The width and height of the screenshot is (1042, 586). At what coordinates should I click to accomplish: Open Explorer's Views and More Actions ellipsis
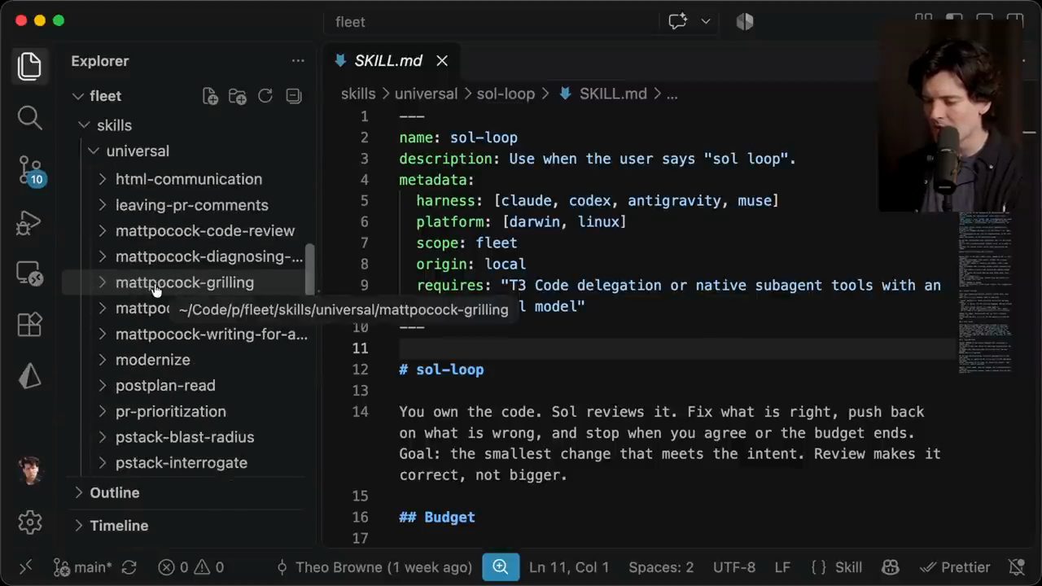point(298,61)
